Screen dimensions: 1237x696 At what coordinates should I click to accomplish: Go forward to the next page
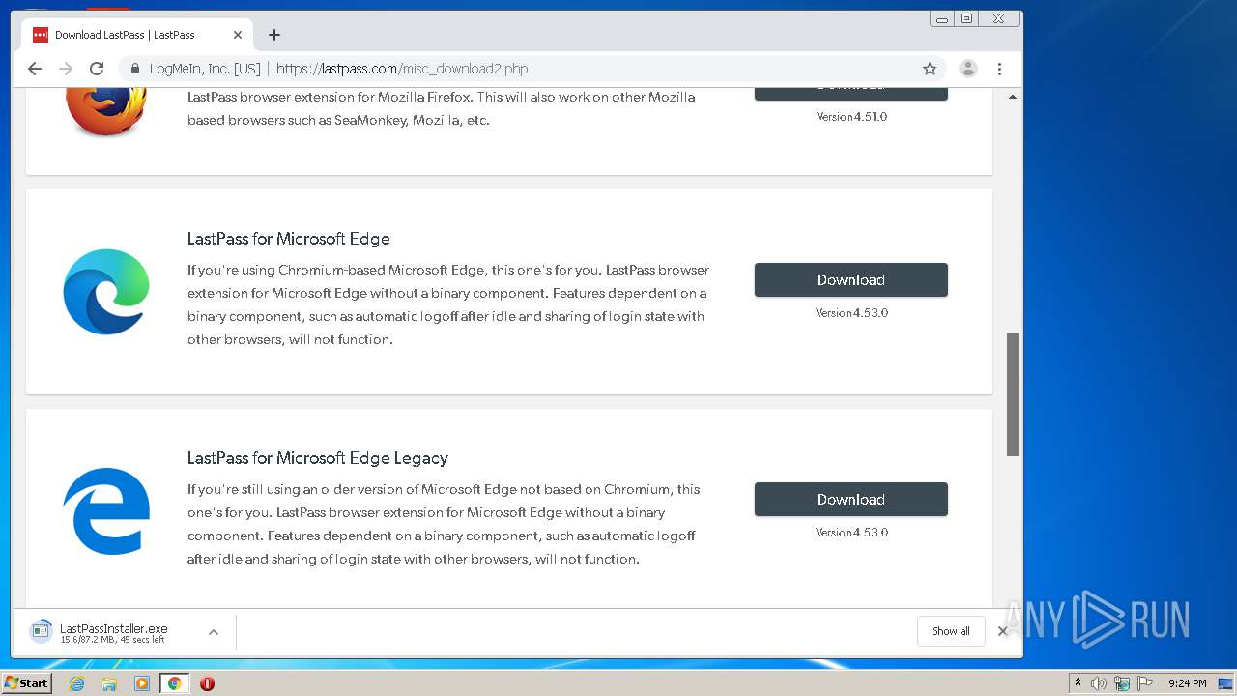click(x=66, y=69)
